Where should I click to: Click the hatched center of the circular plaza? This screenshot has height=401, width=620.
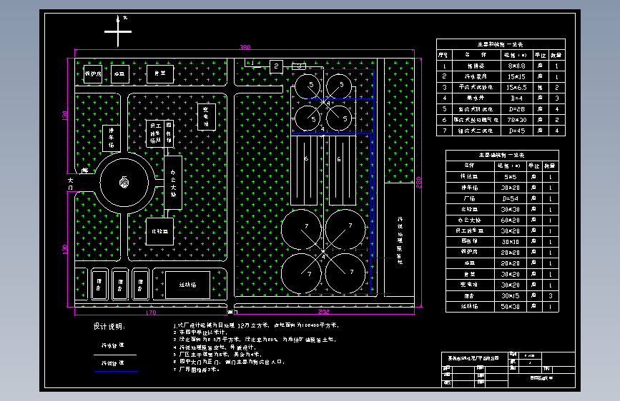(124, 183)
